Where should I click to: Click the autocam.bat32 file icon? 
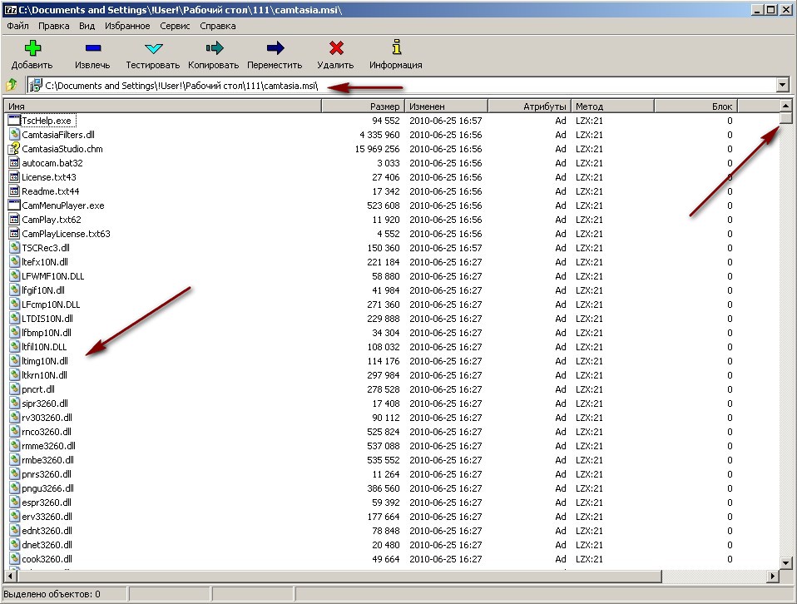click(x=14, y=163)
